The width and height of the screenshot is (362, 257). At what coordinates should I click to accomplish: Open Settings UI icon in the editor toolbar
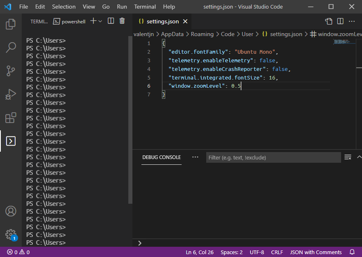pyautogui.click(x=329, y=21)
